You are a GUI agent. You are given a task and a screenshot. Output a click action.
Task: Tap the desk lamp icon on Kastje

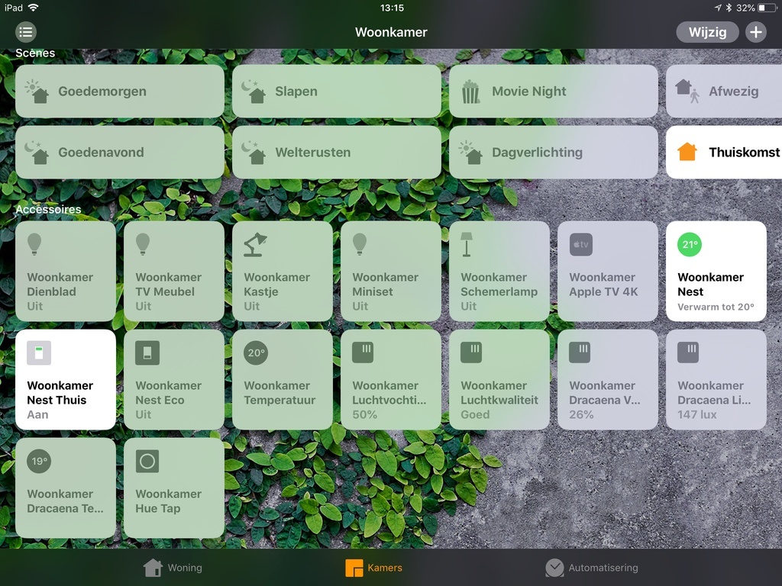pyautogui.click(x=255, y=245)
